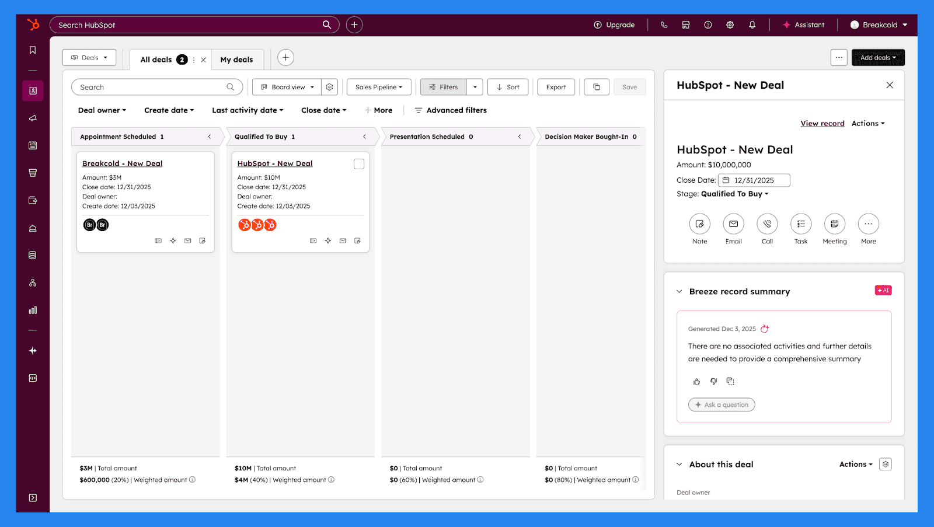Viewport: 934px width, 527px height.
Task: Give a thumbs up on the Breeze summary
Action: tap(696, 381)
